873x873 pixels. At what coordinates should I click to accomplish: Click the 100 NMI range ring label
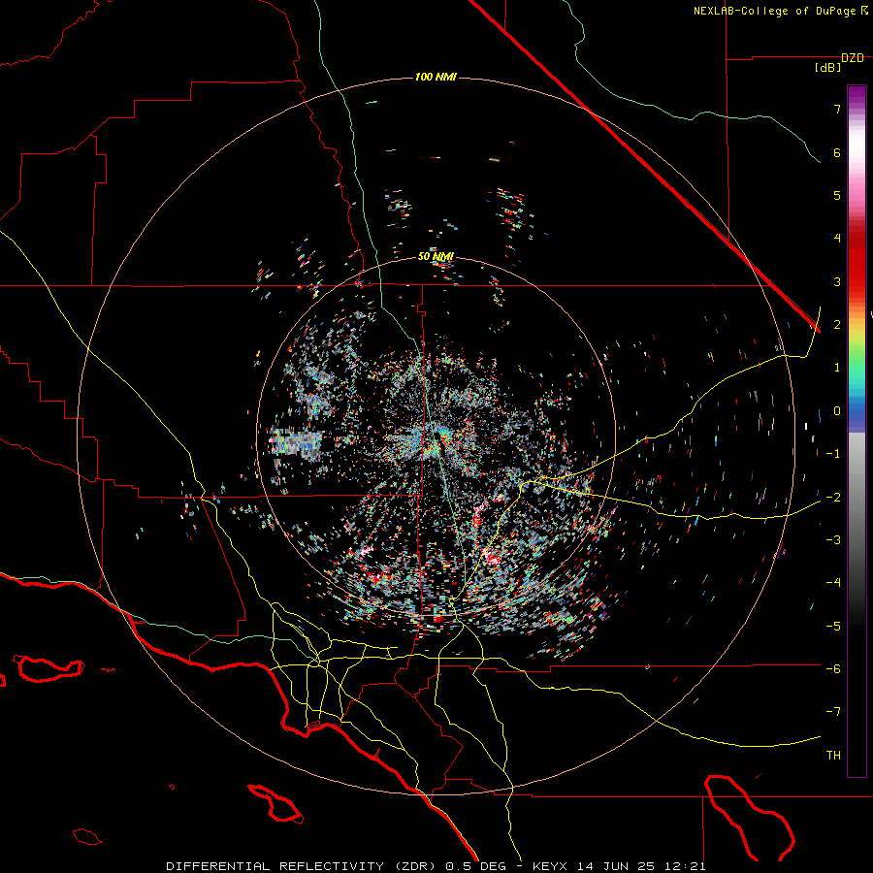[x=436, y=77]
